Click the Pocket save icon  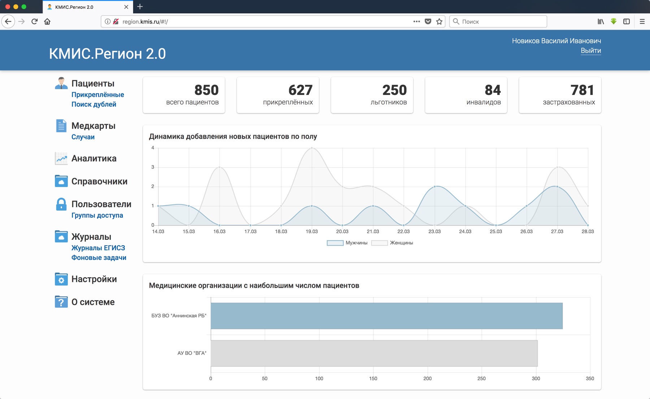pos(428,22)
